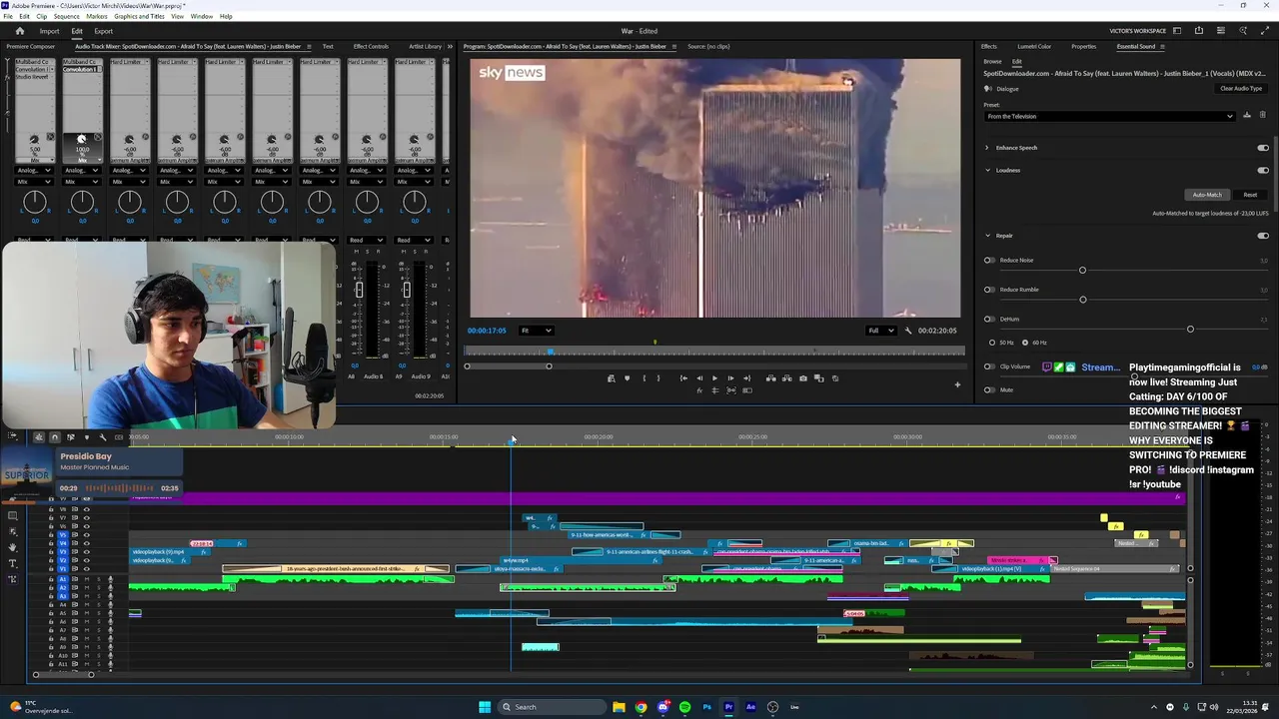Expand the Enhance Speech section
The height and width of the screenshot is (719, 1279).
[987, 148]
